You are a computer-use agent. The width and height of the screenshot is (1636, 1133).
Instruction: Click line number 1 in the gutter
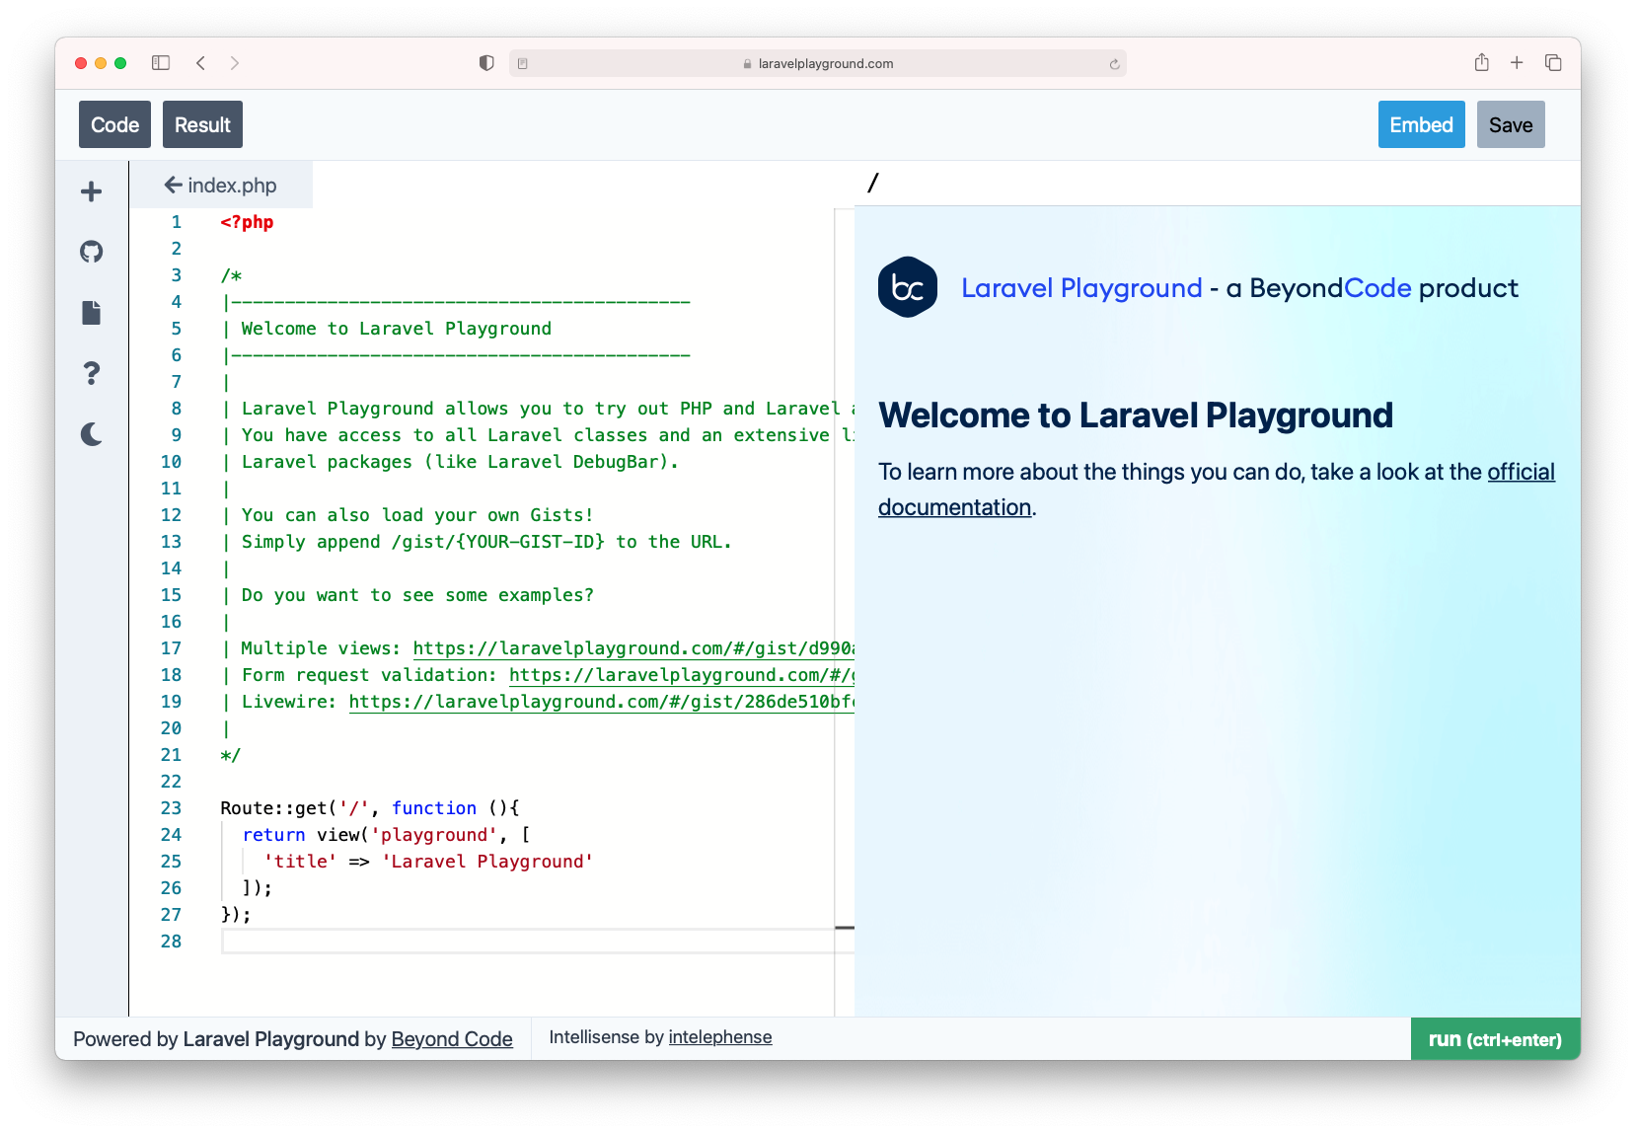coord(177,222)
